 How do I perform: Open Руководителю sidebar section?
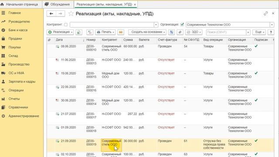(19, 21)
